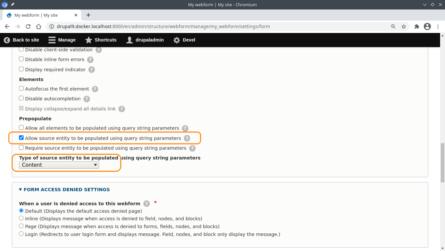Click the pin icon in title bar
Image resolution: width=445 pixels, height=251 pixels.
[12, 5]
